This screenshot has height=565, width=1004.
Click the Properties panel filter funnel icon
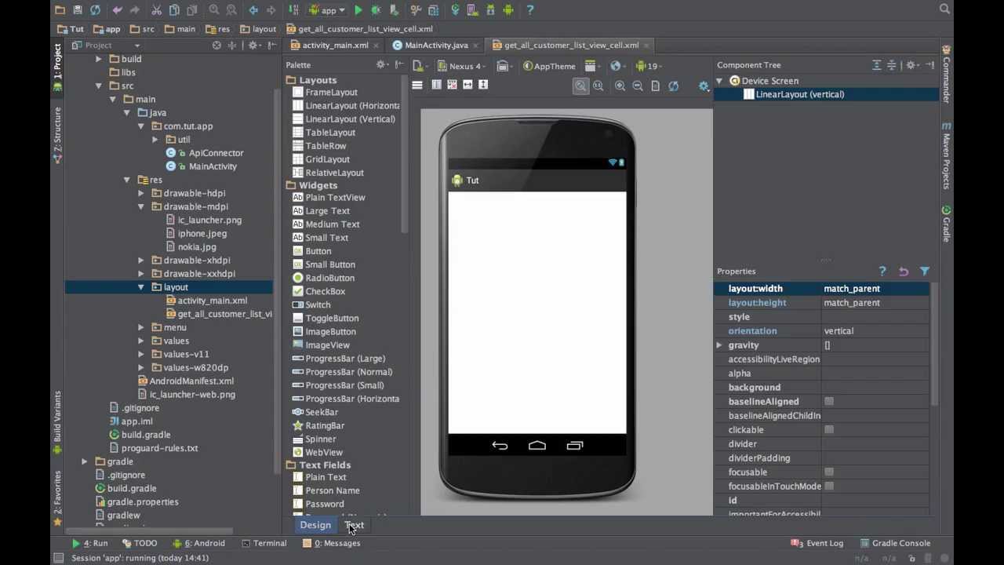(x=925, y=271)
